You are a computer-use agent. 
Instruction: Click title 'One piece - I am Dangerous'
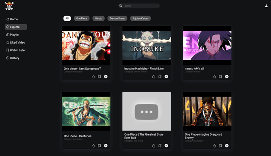pyautogui.click(x=83, y=69)
